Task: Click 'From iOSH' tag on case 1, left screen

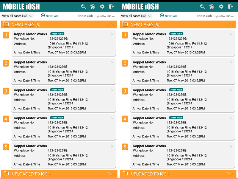Action: 57,34
